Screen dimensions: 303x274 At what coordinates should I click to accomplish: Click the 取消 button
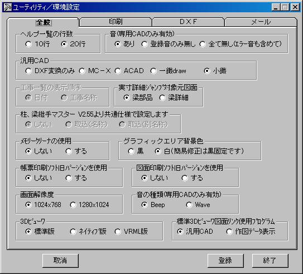coord(60,261)
